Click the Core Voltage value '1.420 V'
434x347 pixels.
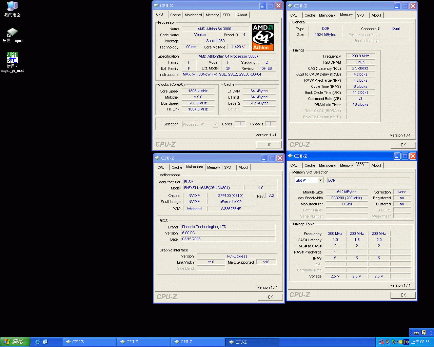pyautogui.click(x=238, y=47)
